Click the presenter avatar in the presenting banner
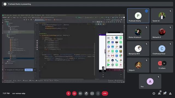 [5, 4]
